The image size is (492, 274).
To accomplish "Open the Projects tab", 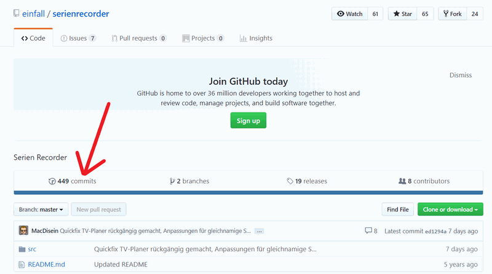I will [203, 38].
